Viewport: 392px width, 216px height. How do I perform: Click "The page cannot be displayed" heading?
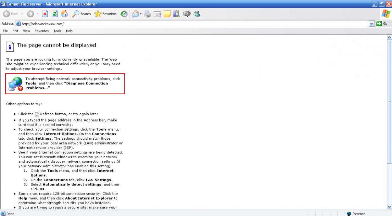click(57, 45)
